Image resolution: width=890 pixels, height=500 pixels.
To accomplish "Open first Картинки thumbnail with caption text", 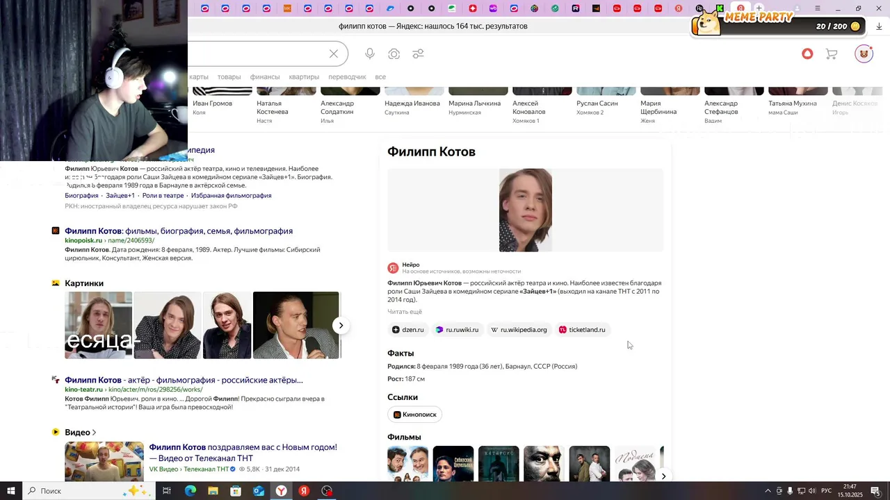I will click(x=98, y=325).
